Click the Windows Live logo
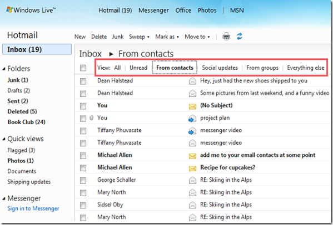The image size is (333, 225). click(x=31, y=10)
